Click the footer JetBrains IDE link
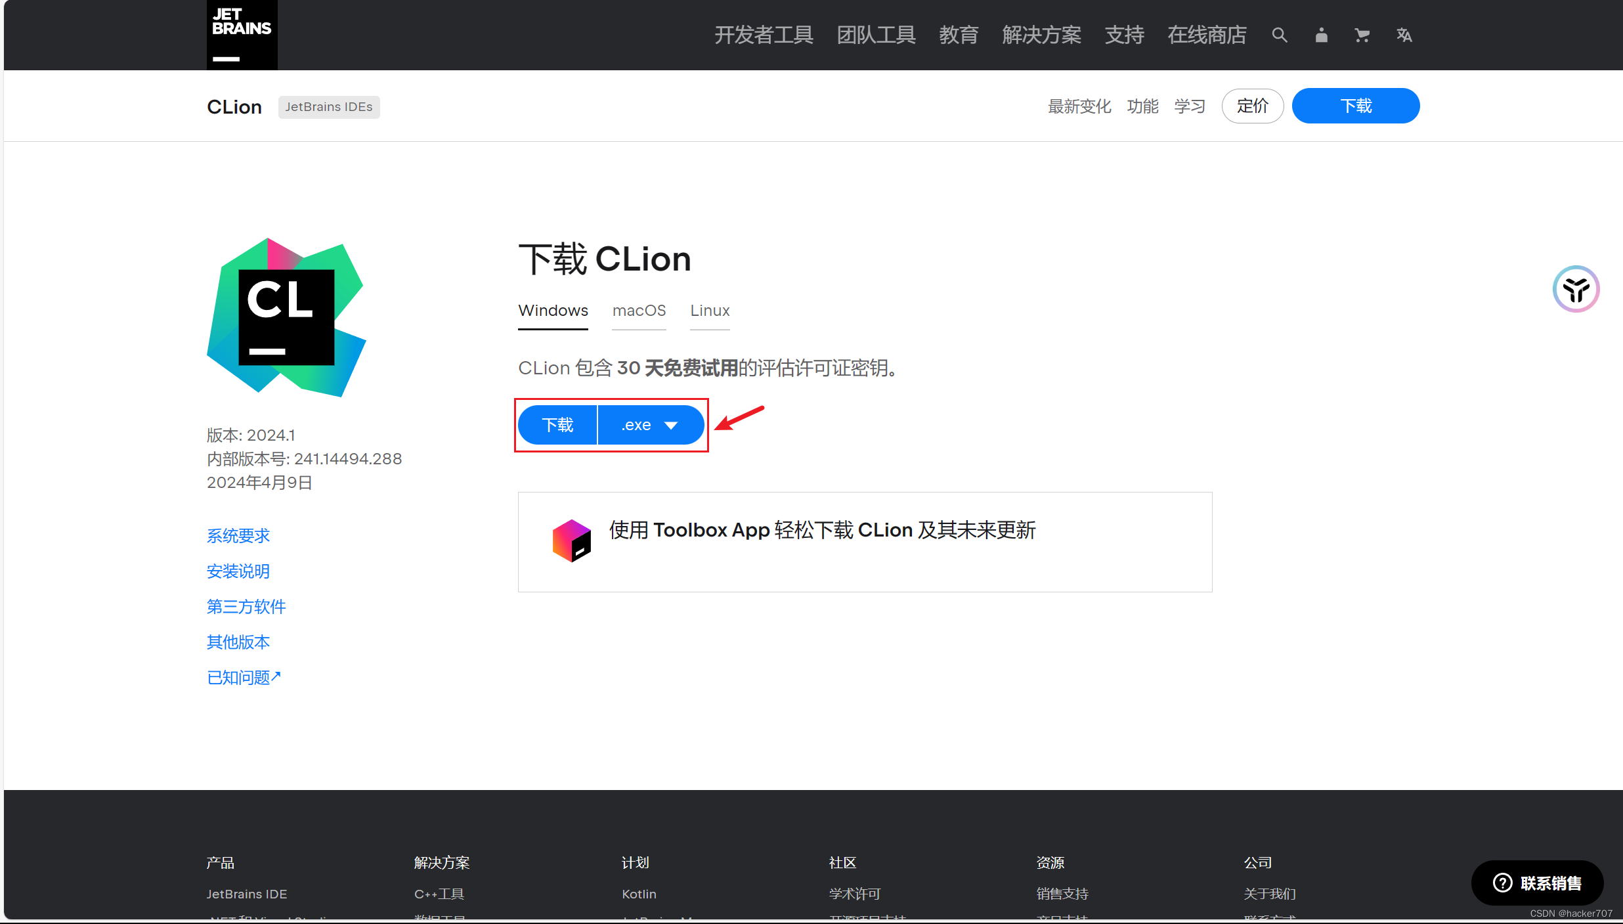Viewport: 1623px width, 924px height. [247, 894]
